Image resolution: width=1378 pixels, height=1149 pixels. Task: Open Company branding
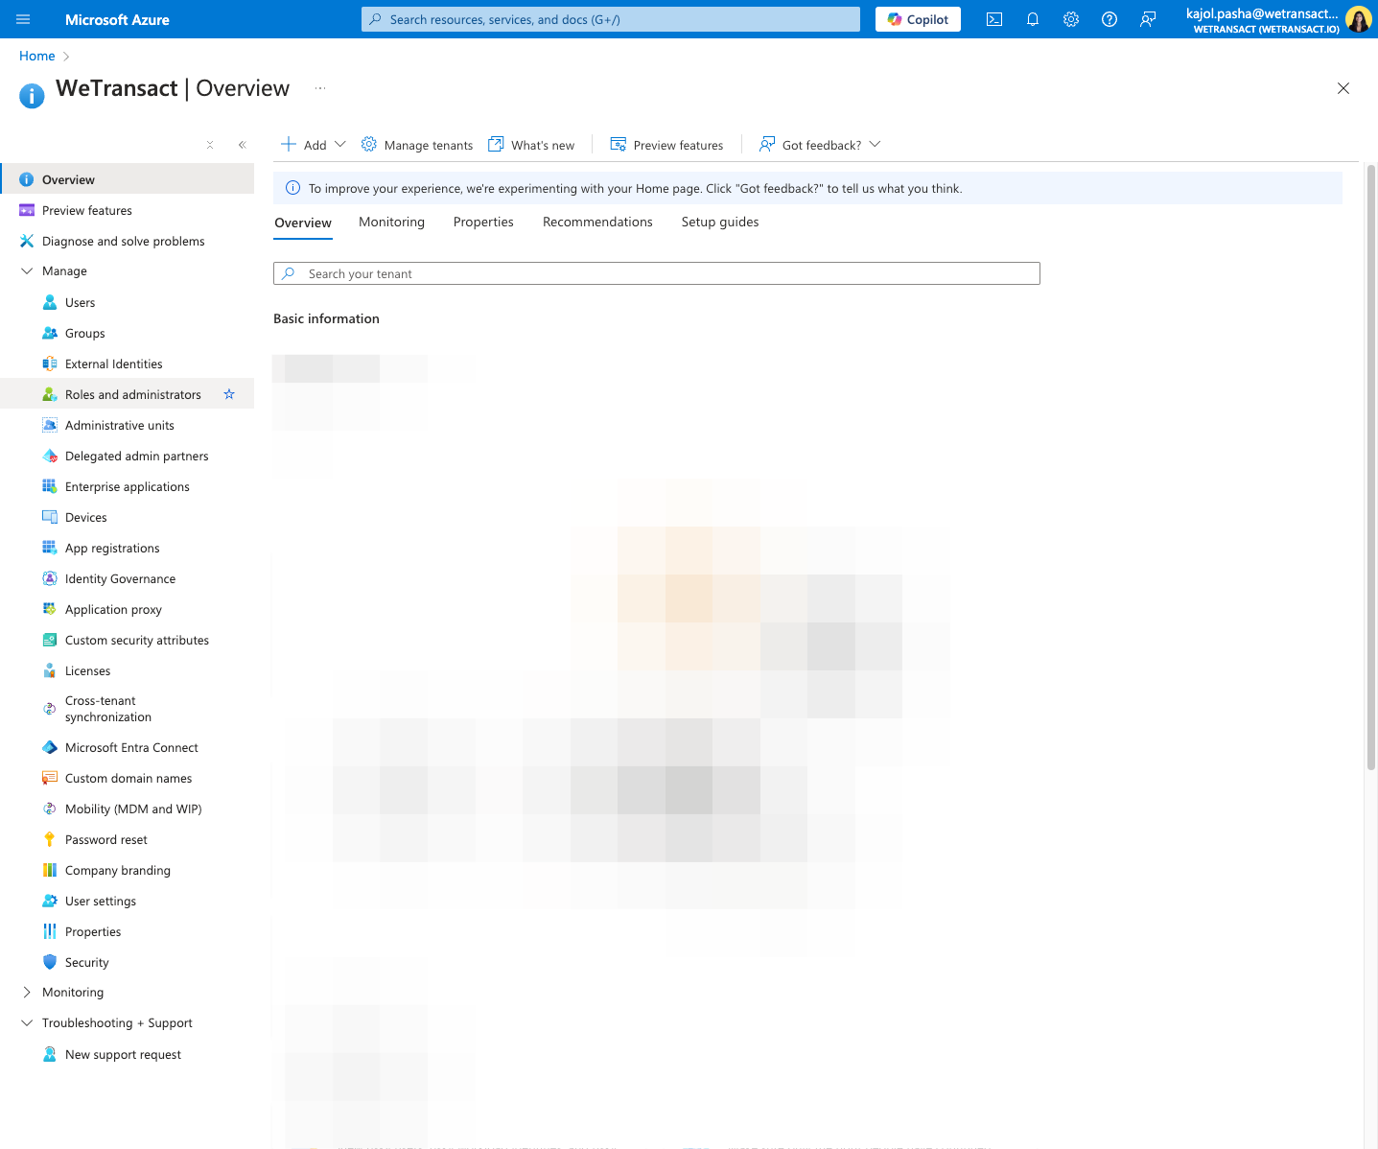coord(118,871)
